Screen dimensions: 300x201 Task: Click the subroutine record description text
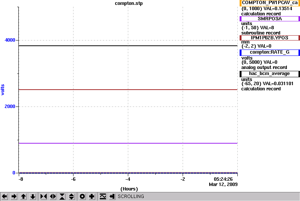[261, 33]
